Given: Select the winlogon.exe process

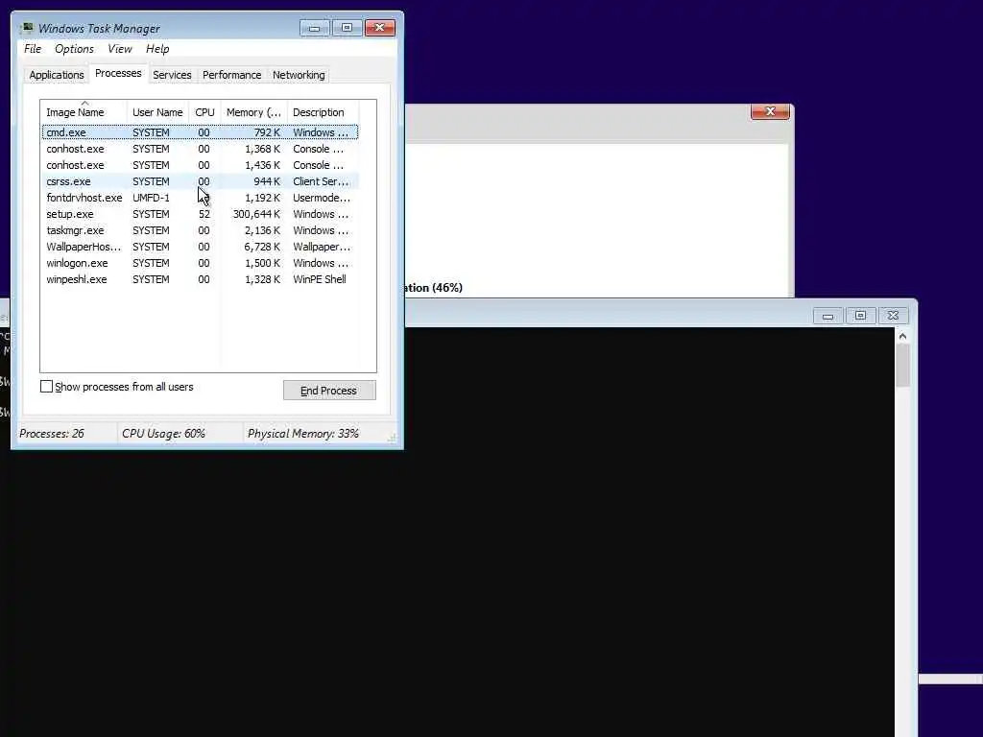Looking at the screenshot, I should [200, 263].
